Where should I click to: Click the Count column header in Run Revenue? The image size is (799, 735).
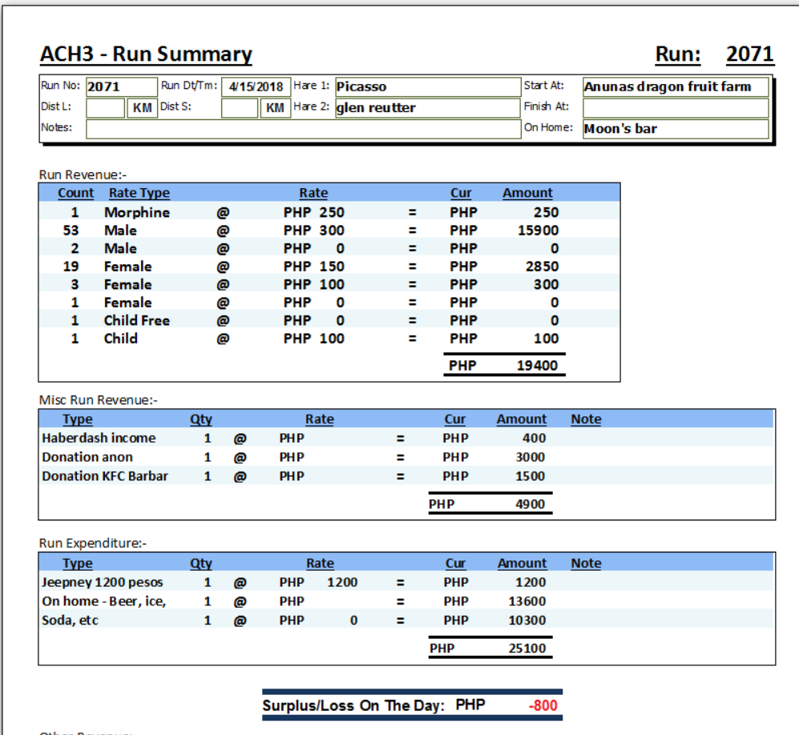pyautogui.click(x=75, y=193)
